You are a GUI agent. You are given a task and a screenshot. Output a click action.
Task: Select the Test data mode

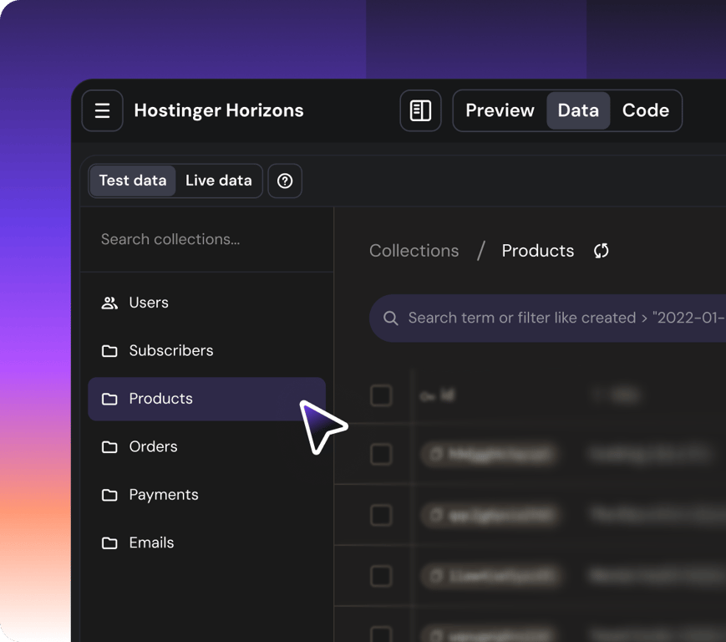(x=133, y=181)
